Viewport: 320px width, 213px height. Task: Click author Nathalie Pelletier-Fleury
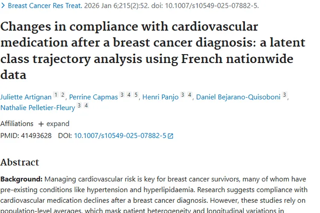[x=38, y=108]
